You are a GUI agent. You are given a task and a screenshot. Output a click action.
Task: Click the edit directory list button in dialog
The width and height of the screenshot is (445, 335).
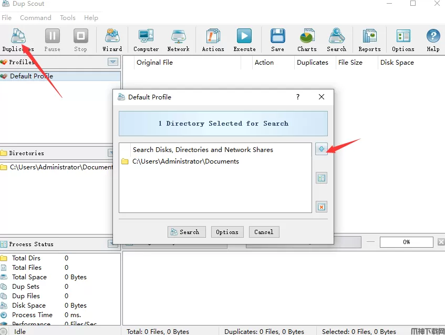point(321,178)
